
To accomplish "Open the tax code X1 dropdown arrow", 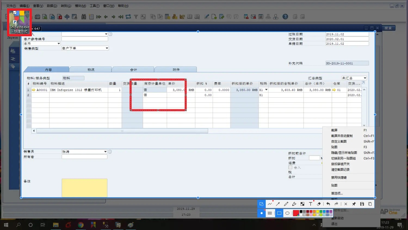I will point(266,90).
